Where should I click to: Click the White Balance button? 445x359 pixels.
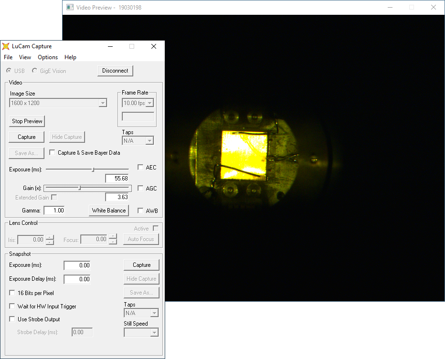pos(109,211)
